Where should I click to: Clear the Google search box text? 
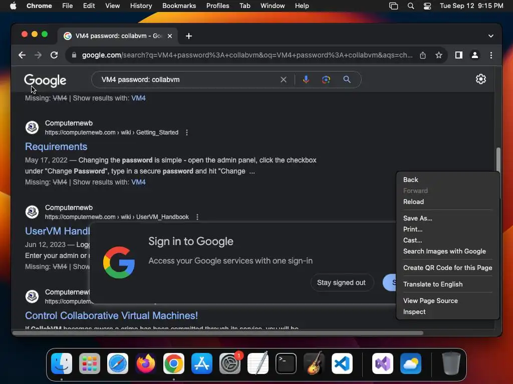pyautogui.click(x=284, y=79)
